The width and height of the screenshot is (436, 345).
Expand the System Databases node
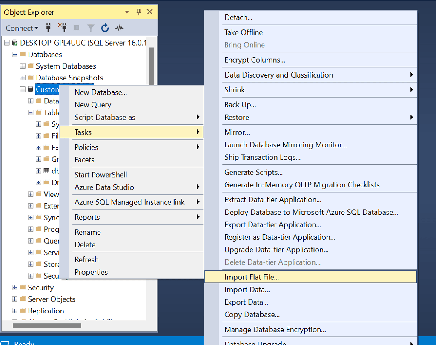tap(23, 66)
